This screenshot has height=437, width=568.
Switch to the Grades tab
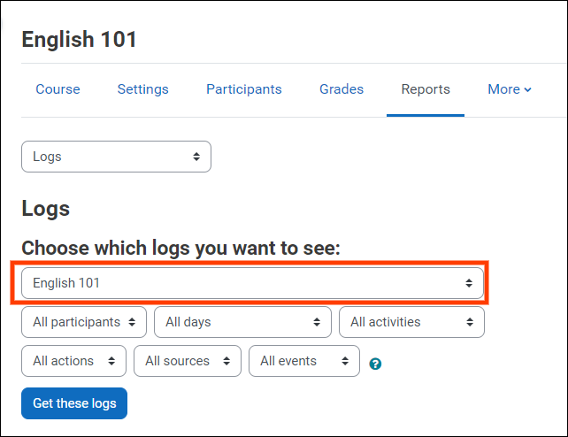click(x=342, y=89)
